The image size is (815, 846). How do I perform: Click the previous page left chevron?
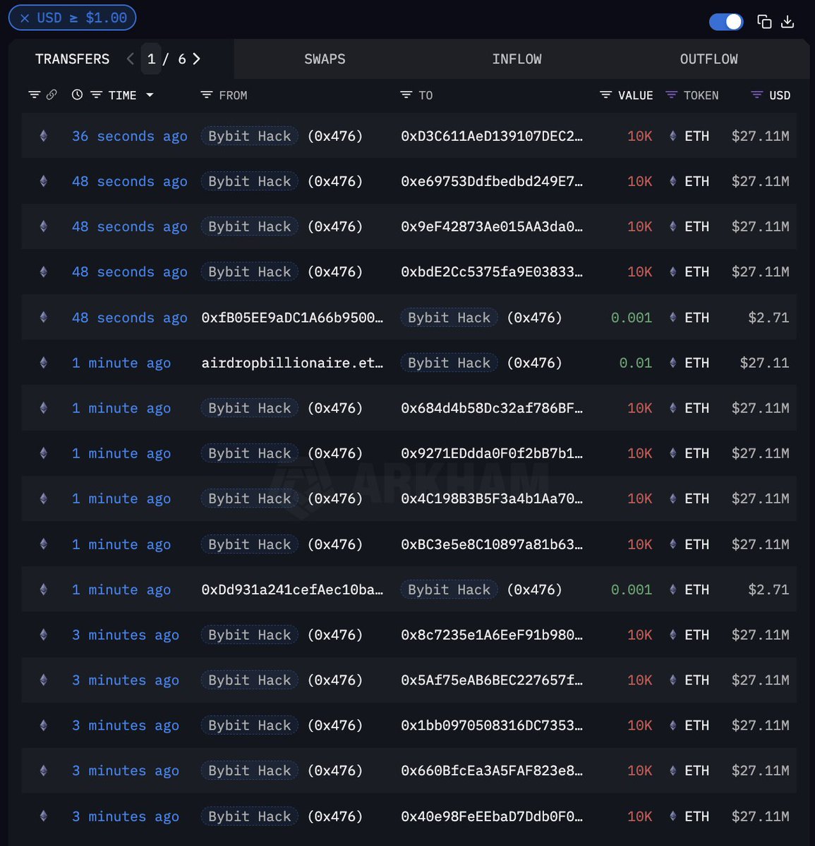[x=131, y=59]
